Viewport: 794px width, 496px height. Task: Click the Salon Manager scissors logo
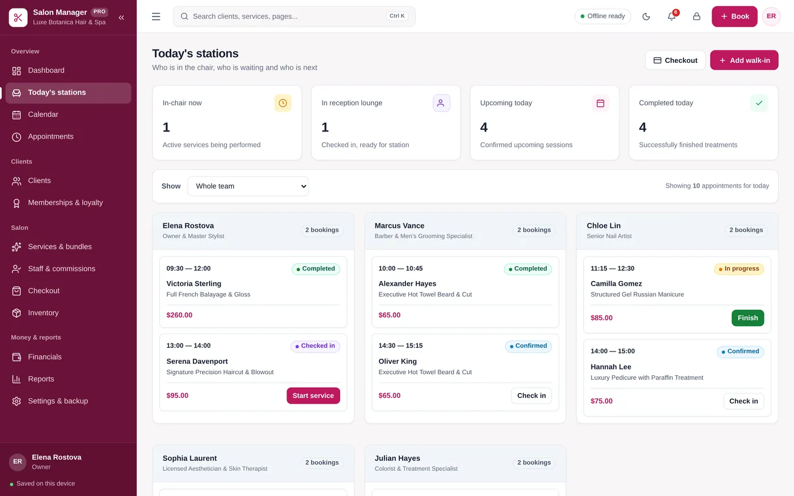18,18
